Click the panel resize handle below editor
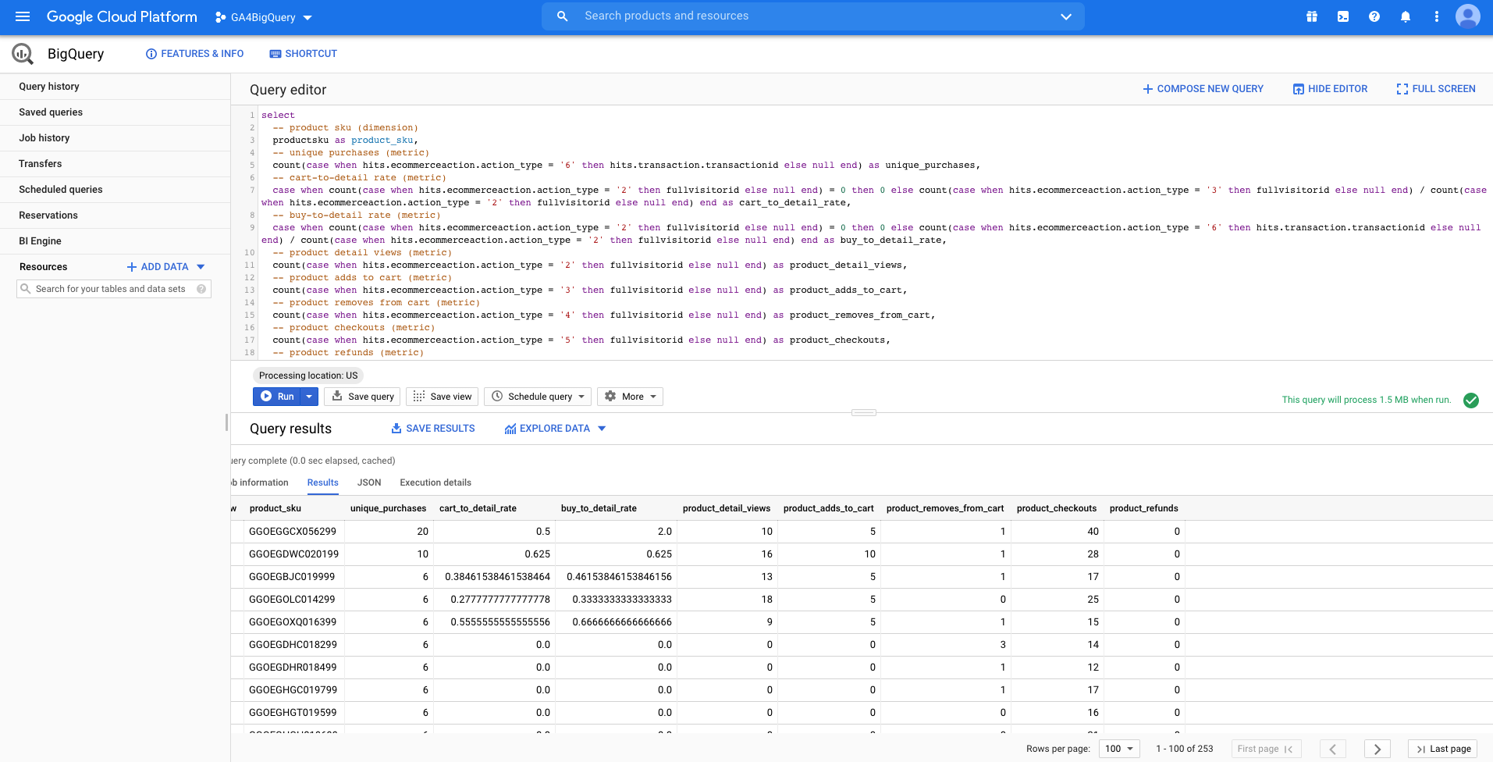The width and height of the screenshot is (1493, 762). 863,412
